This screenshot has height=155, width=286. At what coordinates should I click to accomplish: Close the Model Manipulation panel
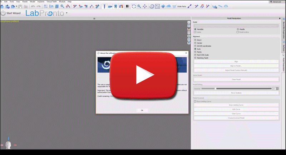(x=280, y=18)
